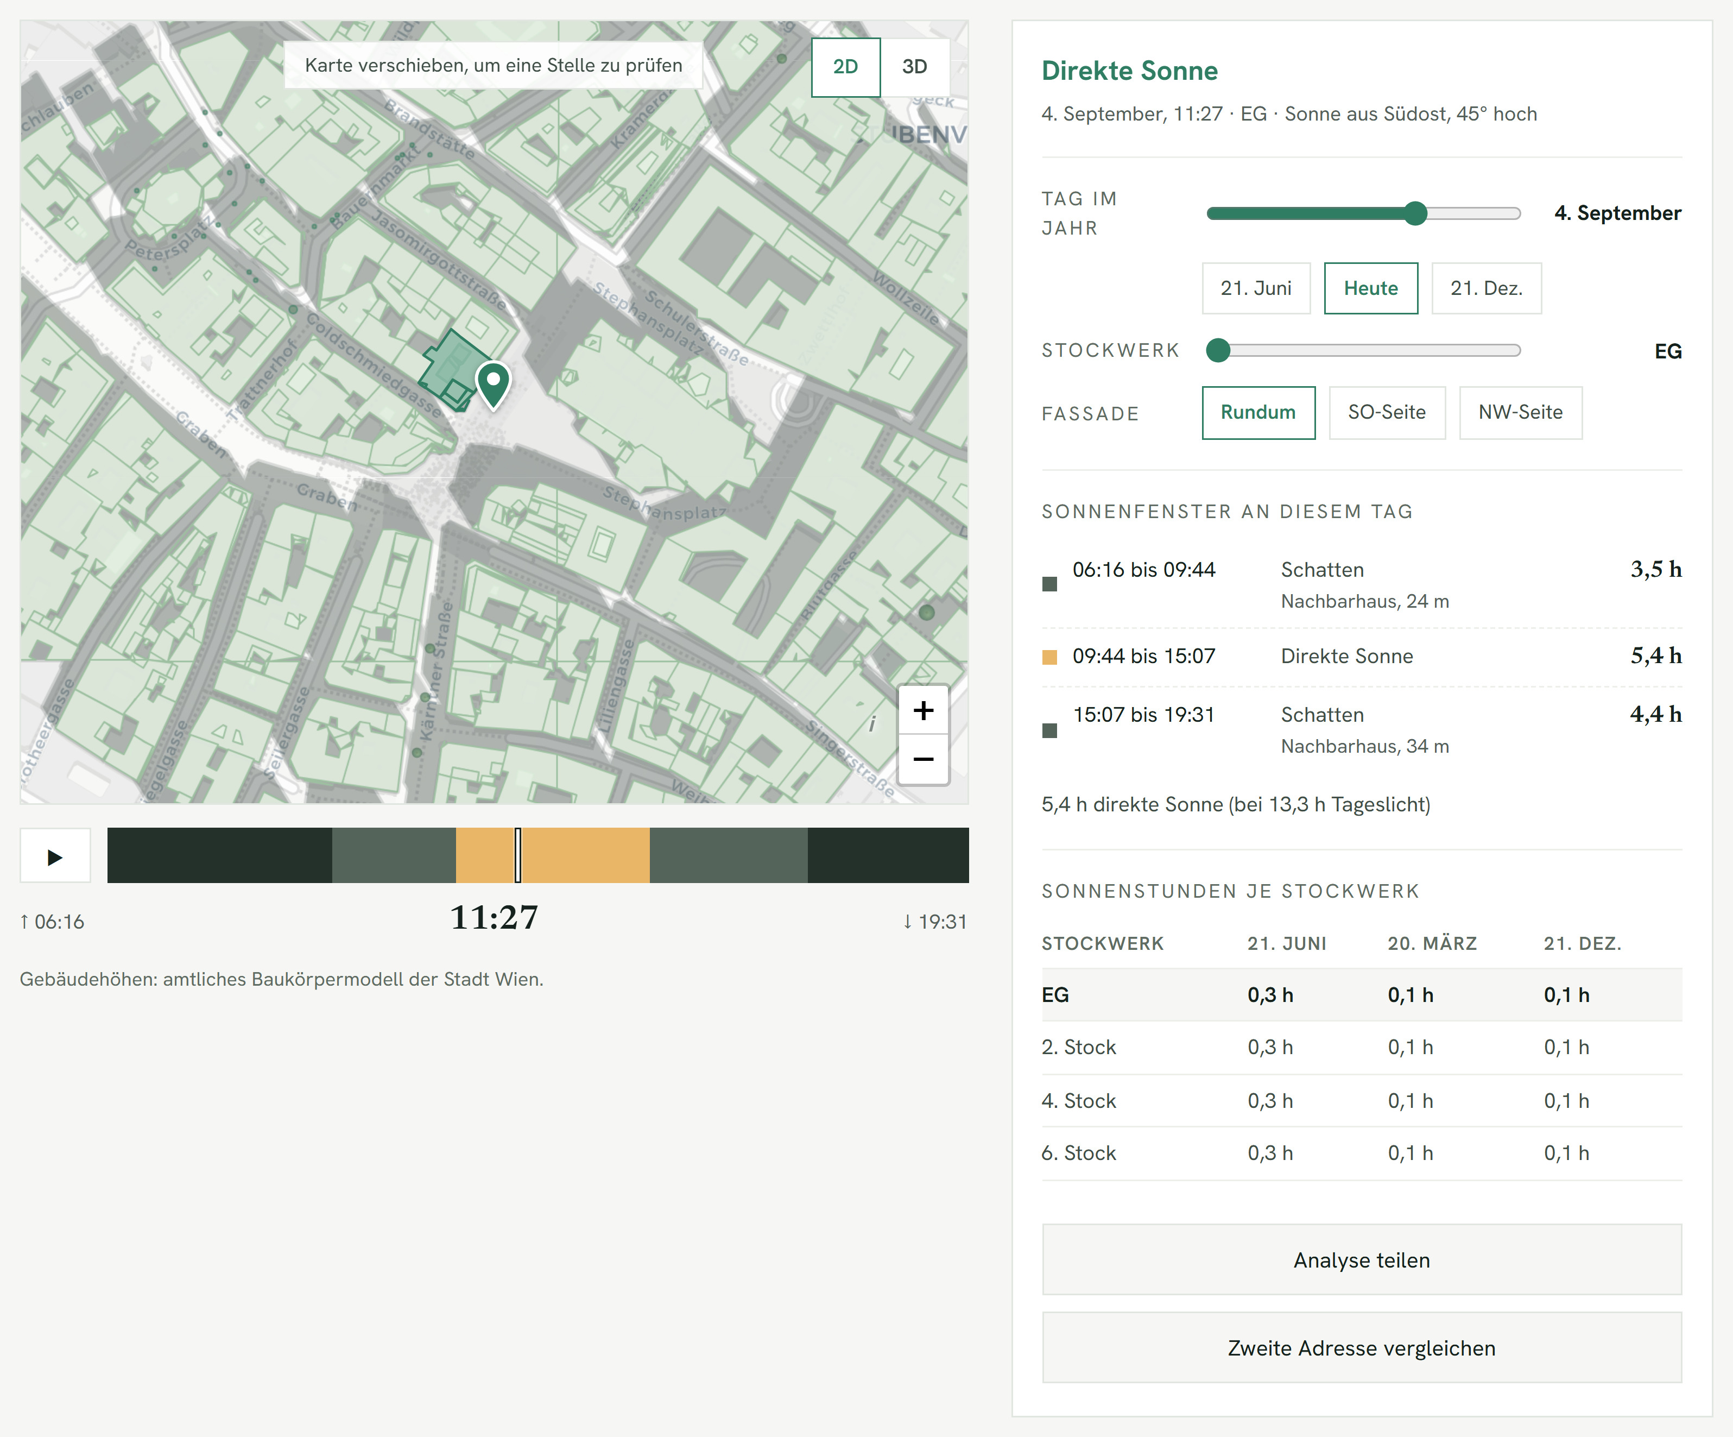Select the Heute date preset

point(1371,288)
